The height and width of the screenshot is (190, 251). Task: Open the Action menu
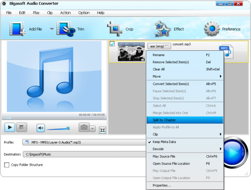[66, 13]
